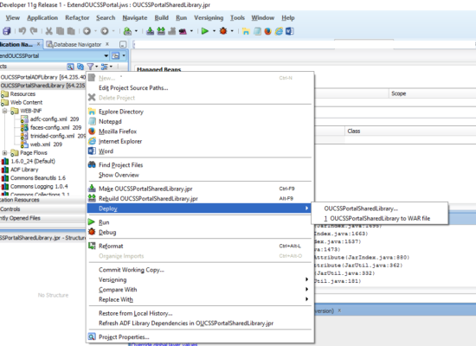Click the Redo toolbar icon
The image size is (476, 346).
[34, 31]
